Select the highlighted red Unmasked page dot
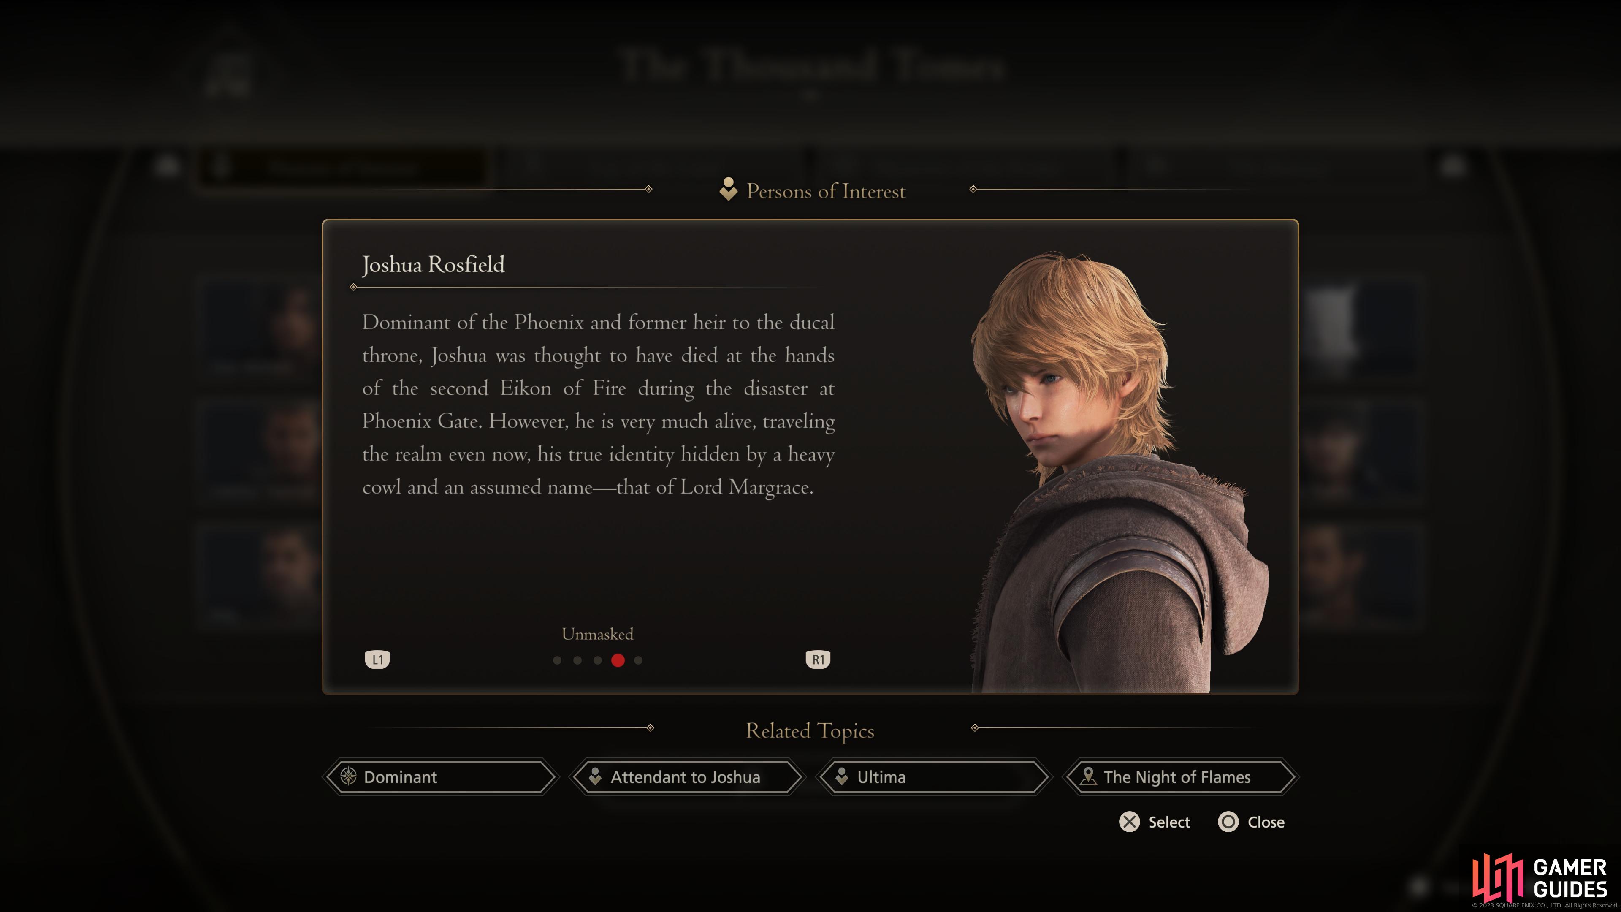 point(618,660)
